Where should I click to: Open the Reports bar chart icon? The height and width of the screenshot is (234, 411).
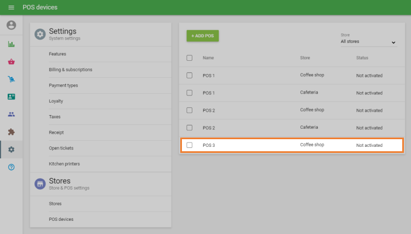(11, 44)
